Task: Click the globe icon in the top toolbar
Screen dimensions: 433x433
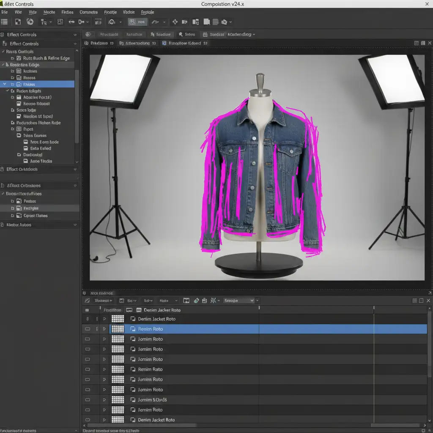Action: coord(30,22)
